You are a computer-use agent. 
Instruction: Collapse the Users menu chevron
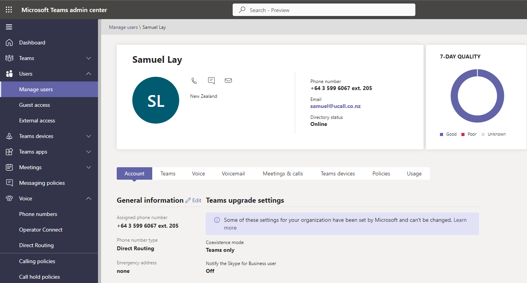(x=89, y=74)
